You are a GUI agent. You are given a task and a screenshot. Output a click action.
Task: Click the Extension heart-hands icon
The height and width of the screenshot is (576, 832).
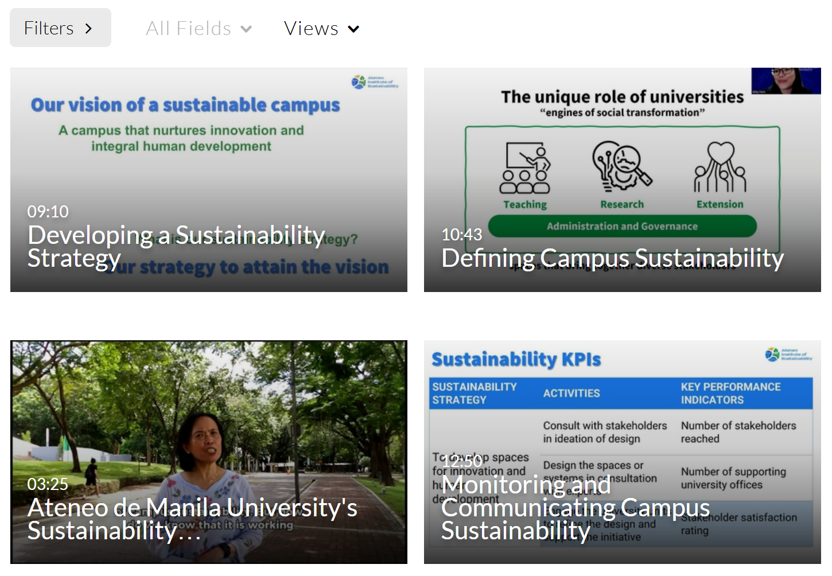coord(720,167)
